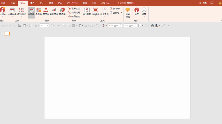222x124 pixels.
Task: Click the help question mark icon
Action: (x=152, y=26)
